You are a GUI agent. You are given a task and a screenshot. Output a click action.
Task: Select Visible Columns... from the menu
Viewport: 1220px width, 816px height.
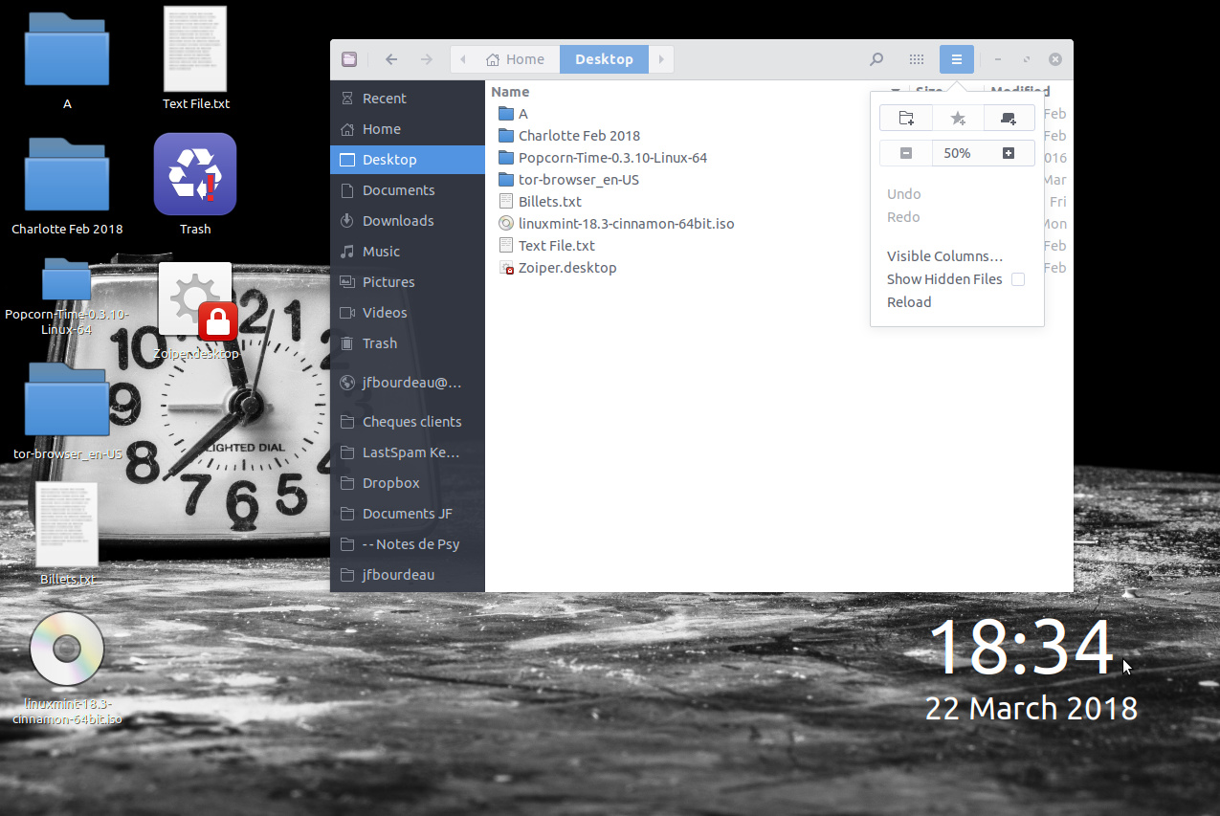click(x=944, y=255)
